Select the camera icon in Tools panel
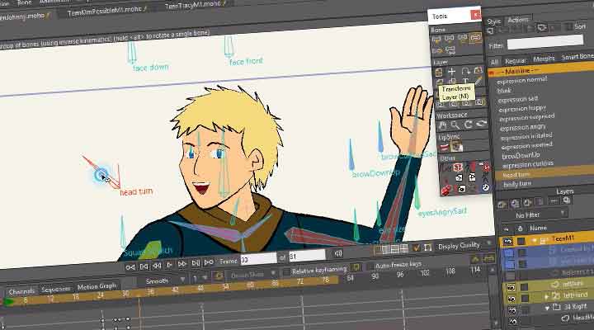Image resolution: width=594 pixels, height=330 pixels. pos(479,102)
